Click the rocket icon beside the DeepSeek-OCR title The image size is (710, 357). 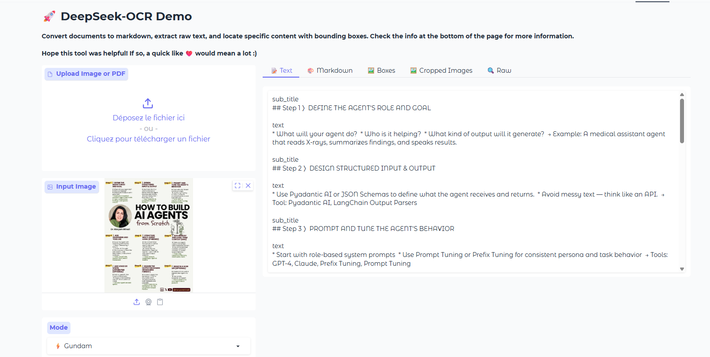pos(49,17)
